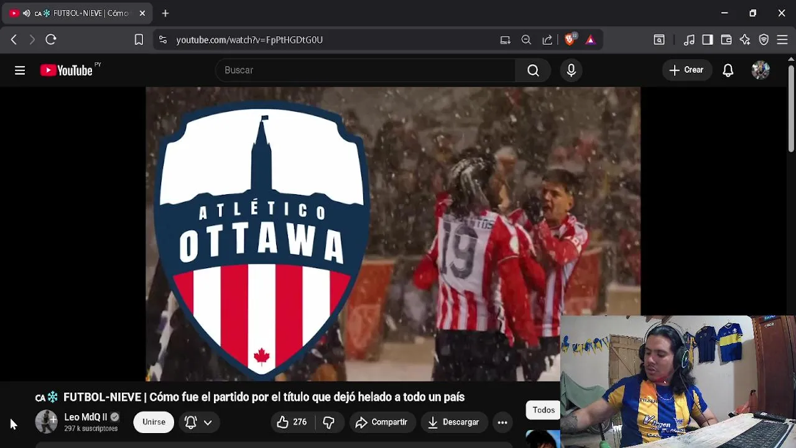This screenshot has height=448, width=796.
Task: Open Brave Shields lion icon
Action: click(x=570, y=40)
